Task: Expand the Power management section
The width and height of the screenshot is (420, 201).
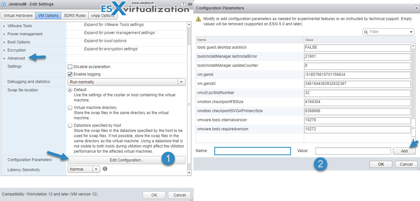Action: [x=4, y=34]
